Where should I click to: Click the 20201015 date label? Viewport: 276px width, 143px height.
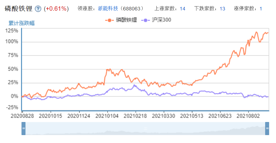[x=50, y=116]
